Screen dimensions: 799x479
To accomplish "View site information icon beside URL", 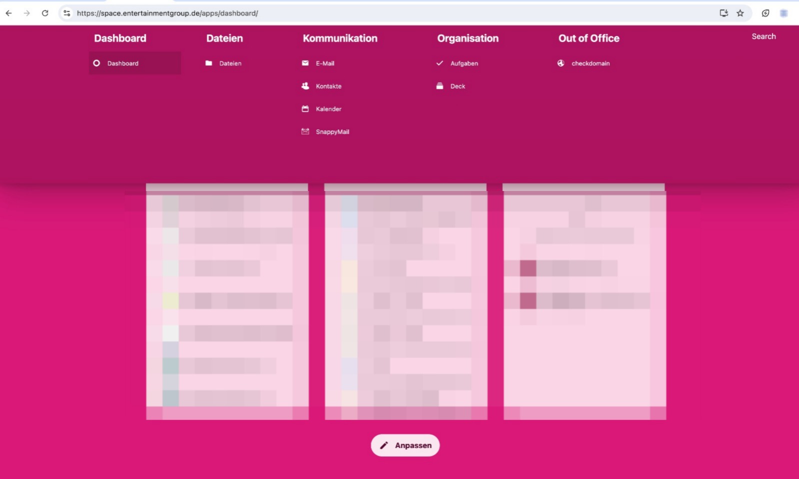I will coord(66,13).
